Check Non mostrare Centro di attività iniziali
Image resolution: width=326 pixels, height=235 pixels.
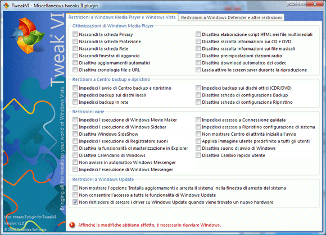[x=198, y=134]
